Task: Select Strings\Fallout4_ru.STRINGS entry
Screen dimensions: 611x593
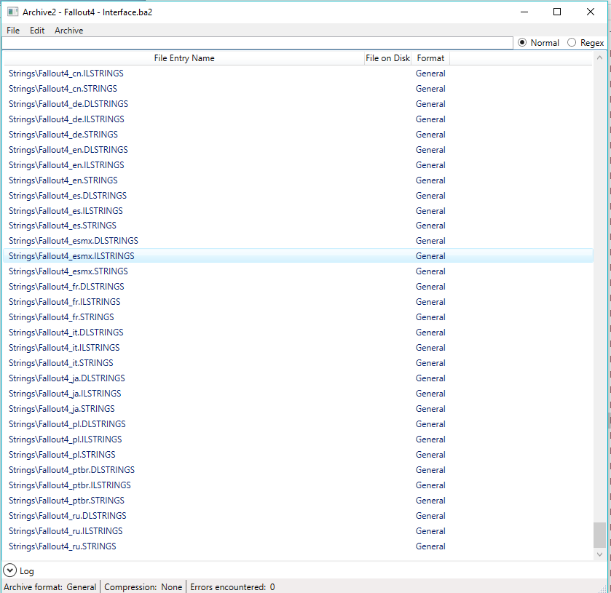Action: 298,546
